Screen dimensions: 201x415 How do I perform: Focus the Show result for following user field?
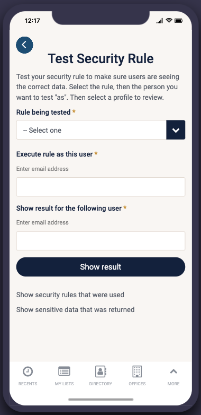(100, 241)
